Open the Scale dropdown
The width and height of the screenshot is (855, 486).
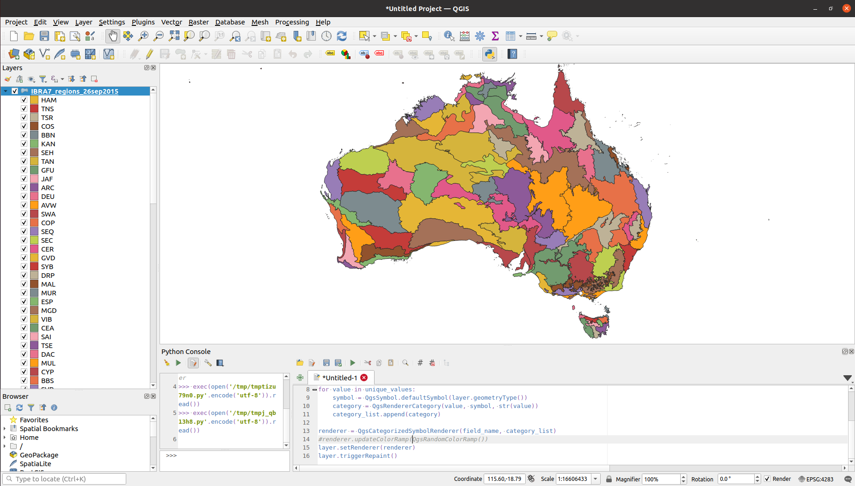(596, 479)
